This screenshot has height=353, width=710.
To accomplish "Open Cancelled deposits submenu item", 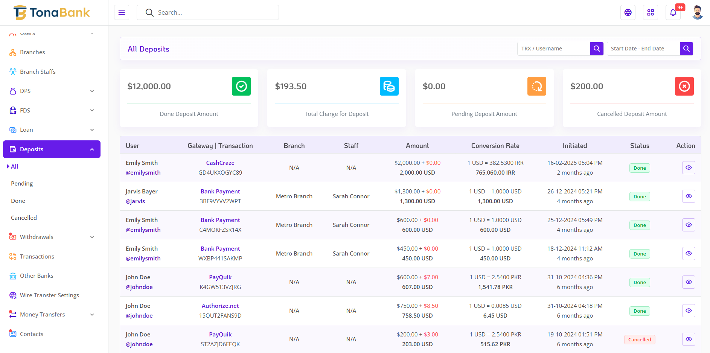I will pos(24,218).
